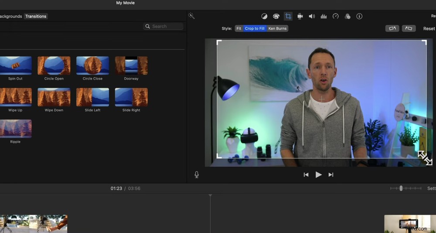This screenshot has height=233, width=436.
Task: Select the Slide Left transition
Action: 92,97
